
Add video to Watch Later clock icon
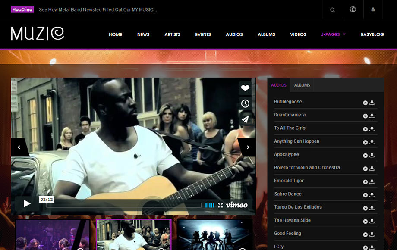(245, 103)
